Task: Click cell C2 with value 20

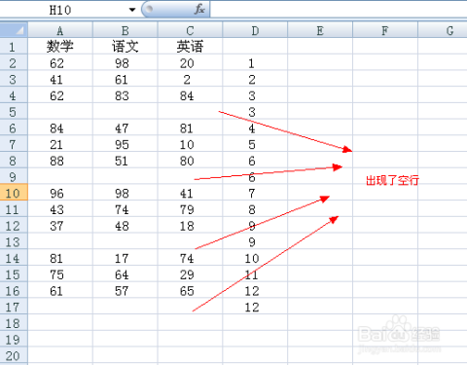Action: pyautogui.click(x=190, y=62)
